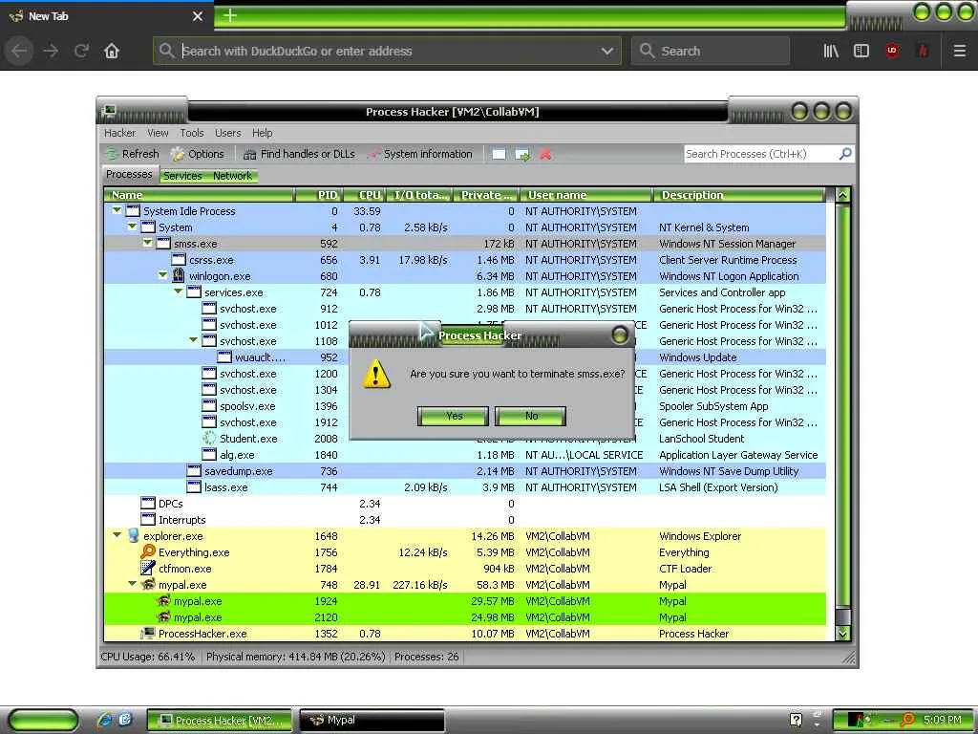Click the ProcessHacker.exe row icon

tap(148, 633)
